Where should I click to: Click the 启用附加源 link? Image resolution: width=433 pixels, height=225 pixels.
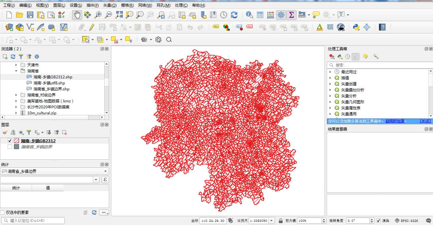click(395, 121)
